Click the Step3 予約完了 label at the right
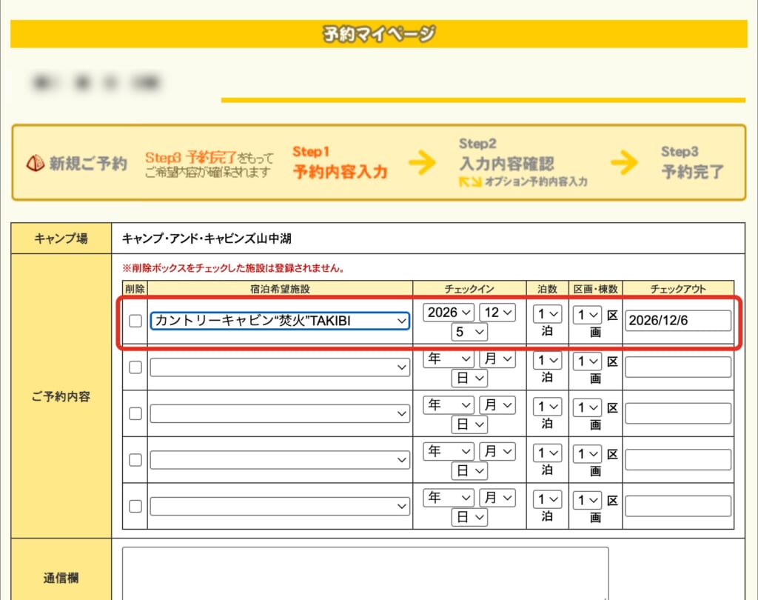 pyautogui.click(x=692, y=162)
